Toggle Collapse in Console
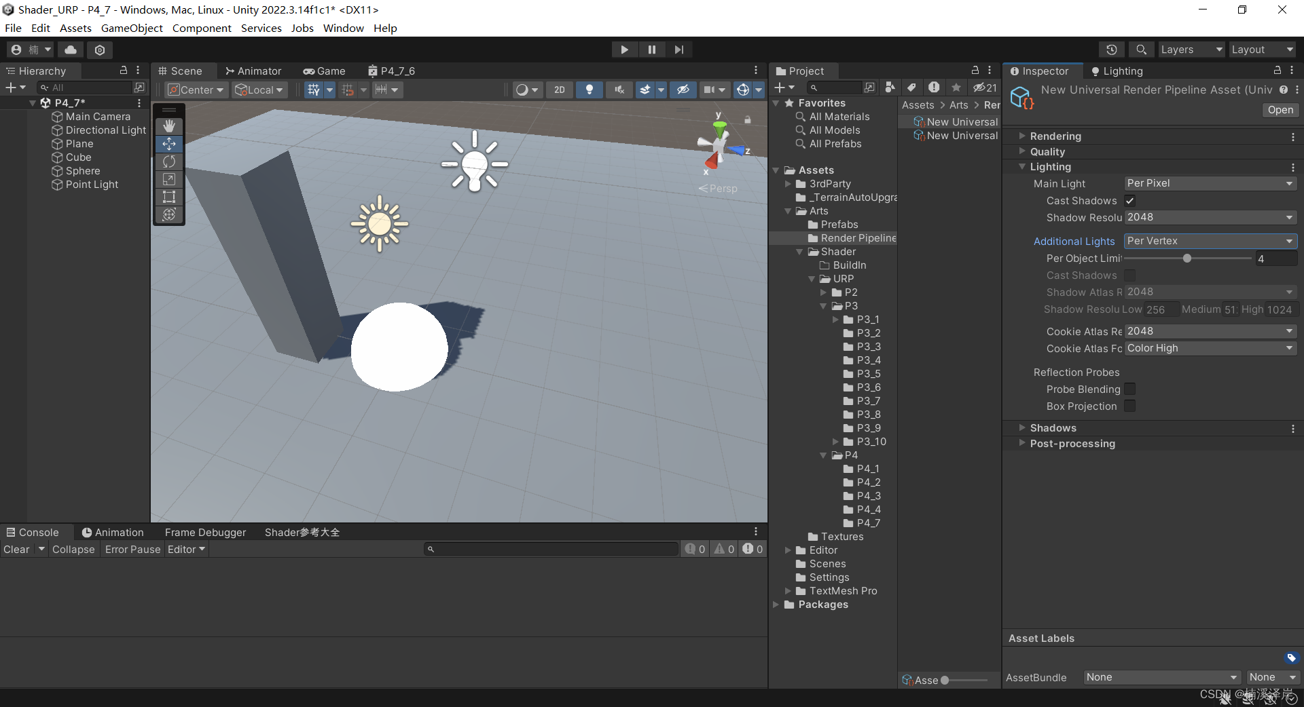The image size is (1304, 707). (x=73, y=550)
